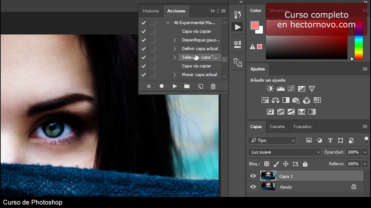Image resolution: width=371 pixels, height=208 pixels.
Task: Add a Levels adjustment
Action: [281, 89]
